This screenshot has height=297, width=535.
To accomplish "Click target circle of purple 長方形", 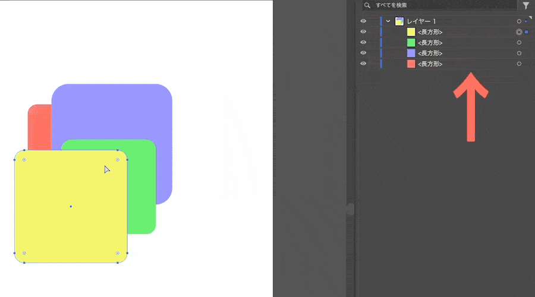I will [519, 53].
